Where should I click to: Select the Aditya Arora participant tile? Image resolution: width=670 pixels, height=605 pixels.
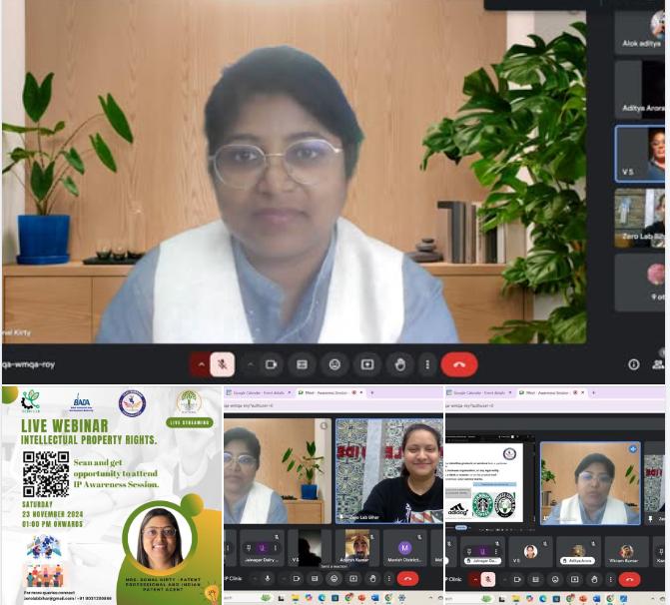click(x=640, y=90)
